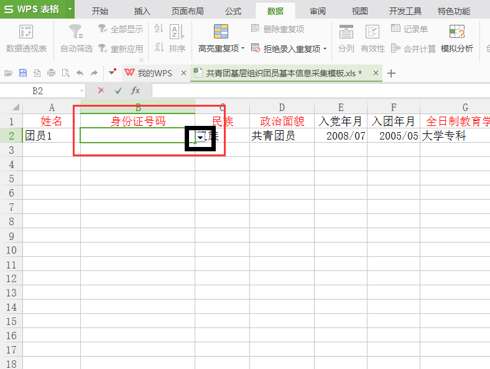The image size is (490, 369).
Task: Click the undo arrow icon
Action: point(80,73)
